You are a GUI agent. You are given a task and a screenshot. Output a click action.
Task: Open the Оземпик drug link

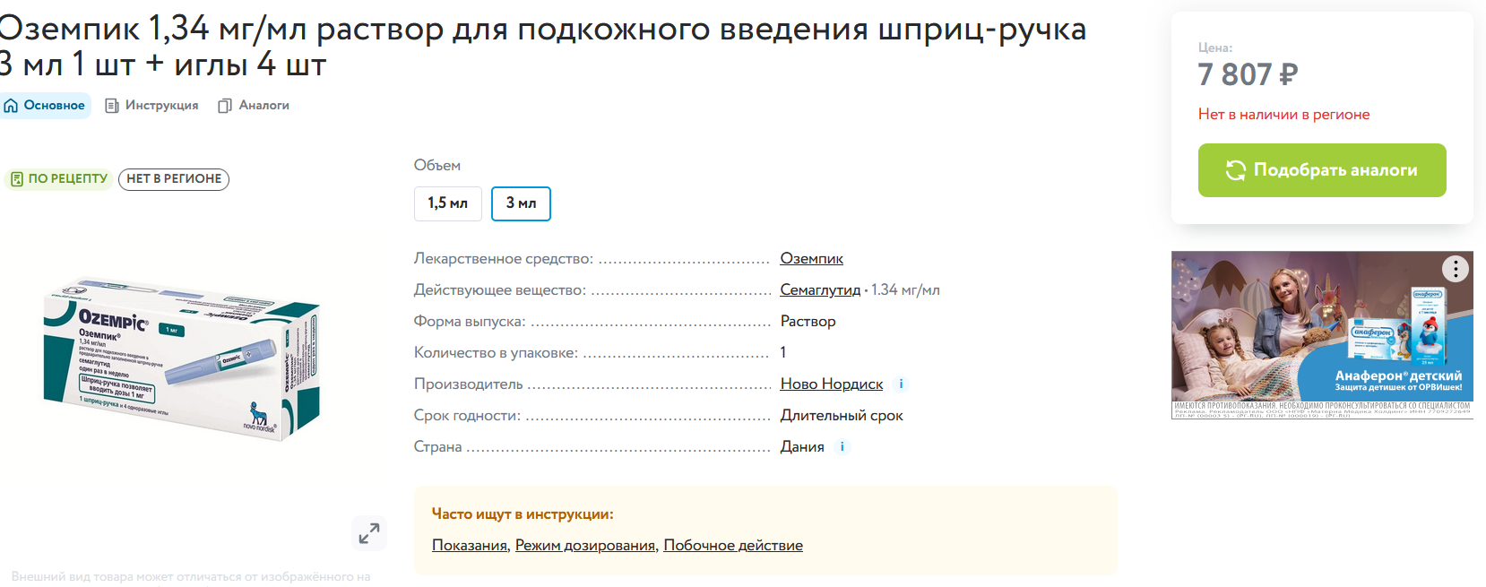click(x=811, y=258)
